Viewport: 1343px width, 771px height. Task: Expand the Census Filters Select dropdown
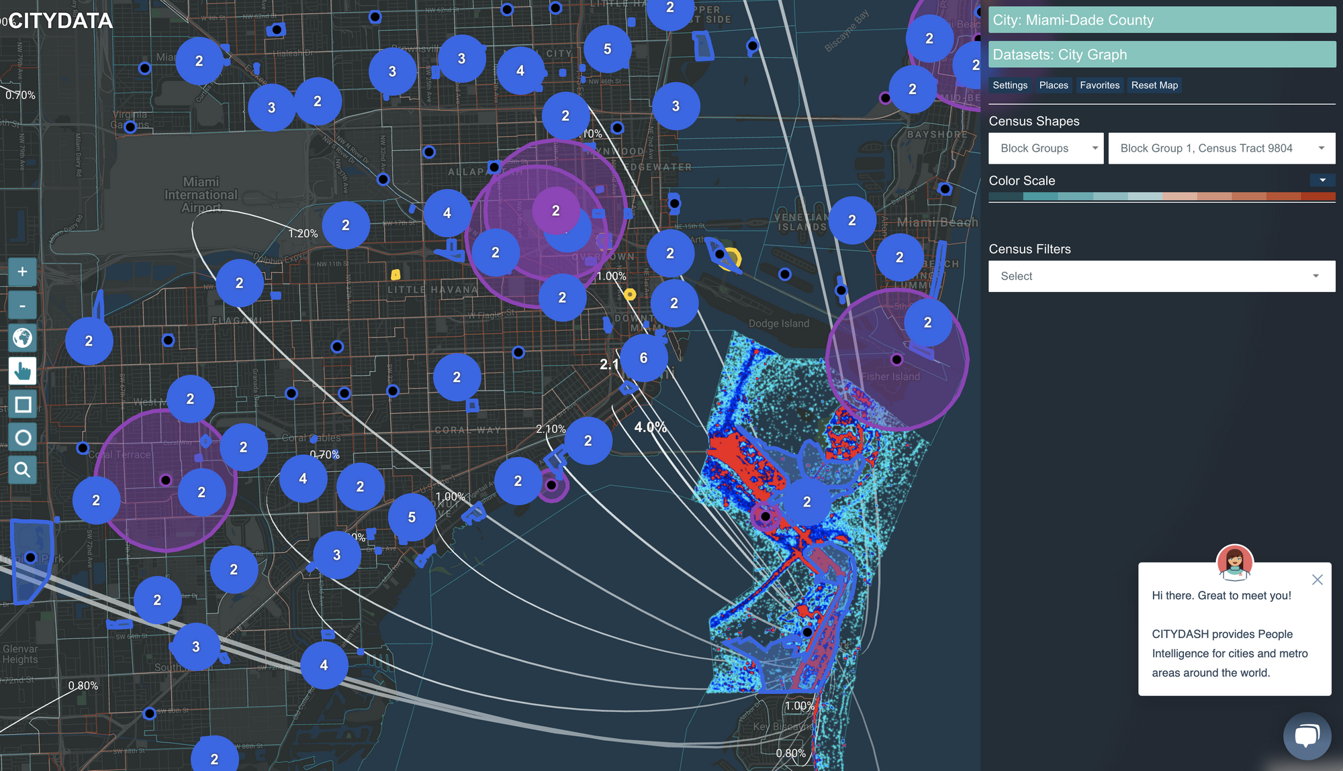(x=1161, y=276)
